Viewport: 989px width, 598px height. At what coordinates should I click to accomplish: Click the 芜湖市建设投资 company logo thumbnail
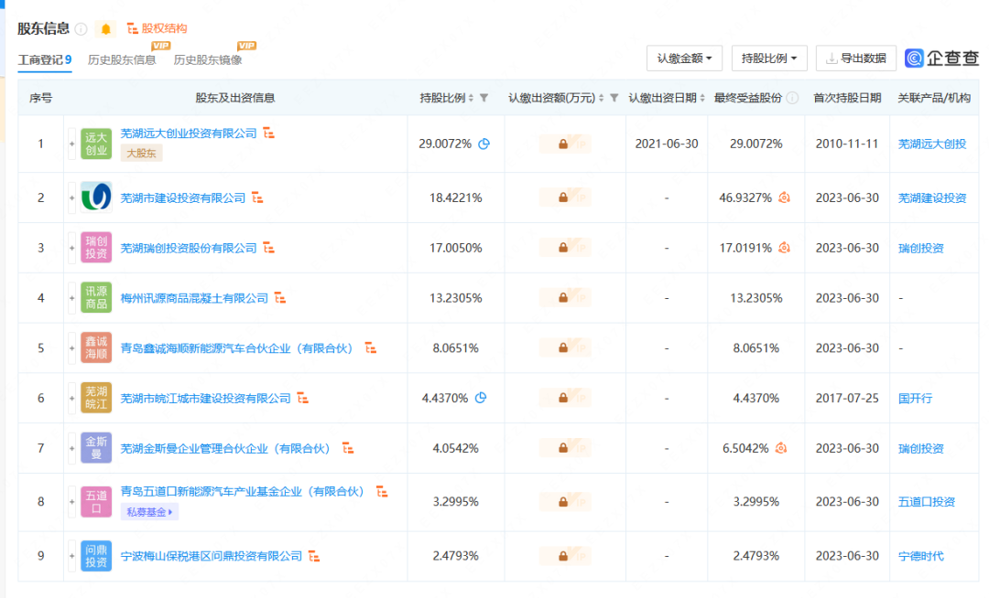(x=96, y=198)
